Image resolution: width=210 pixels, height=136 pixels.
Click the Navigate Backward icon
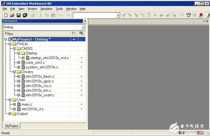[x=168, y=15]
